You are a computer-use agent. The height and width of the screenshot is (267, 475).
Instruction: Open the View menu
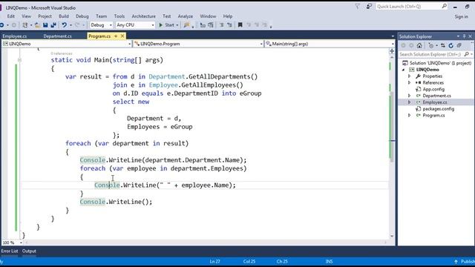tap(27, 16)
